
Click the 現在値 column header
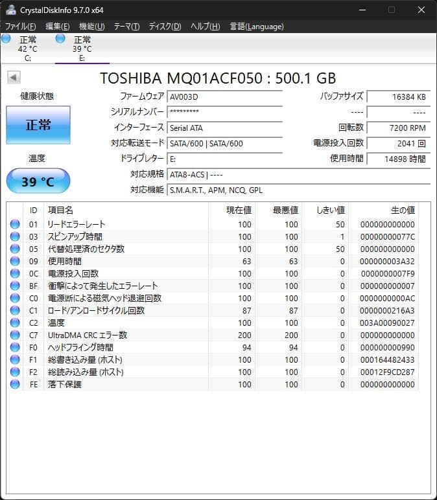[x=231, y=210]
